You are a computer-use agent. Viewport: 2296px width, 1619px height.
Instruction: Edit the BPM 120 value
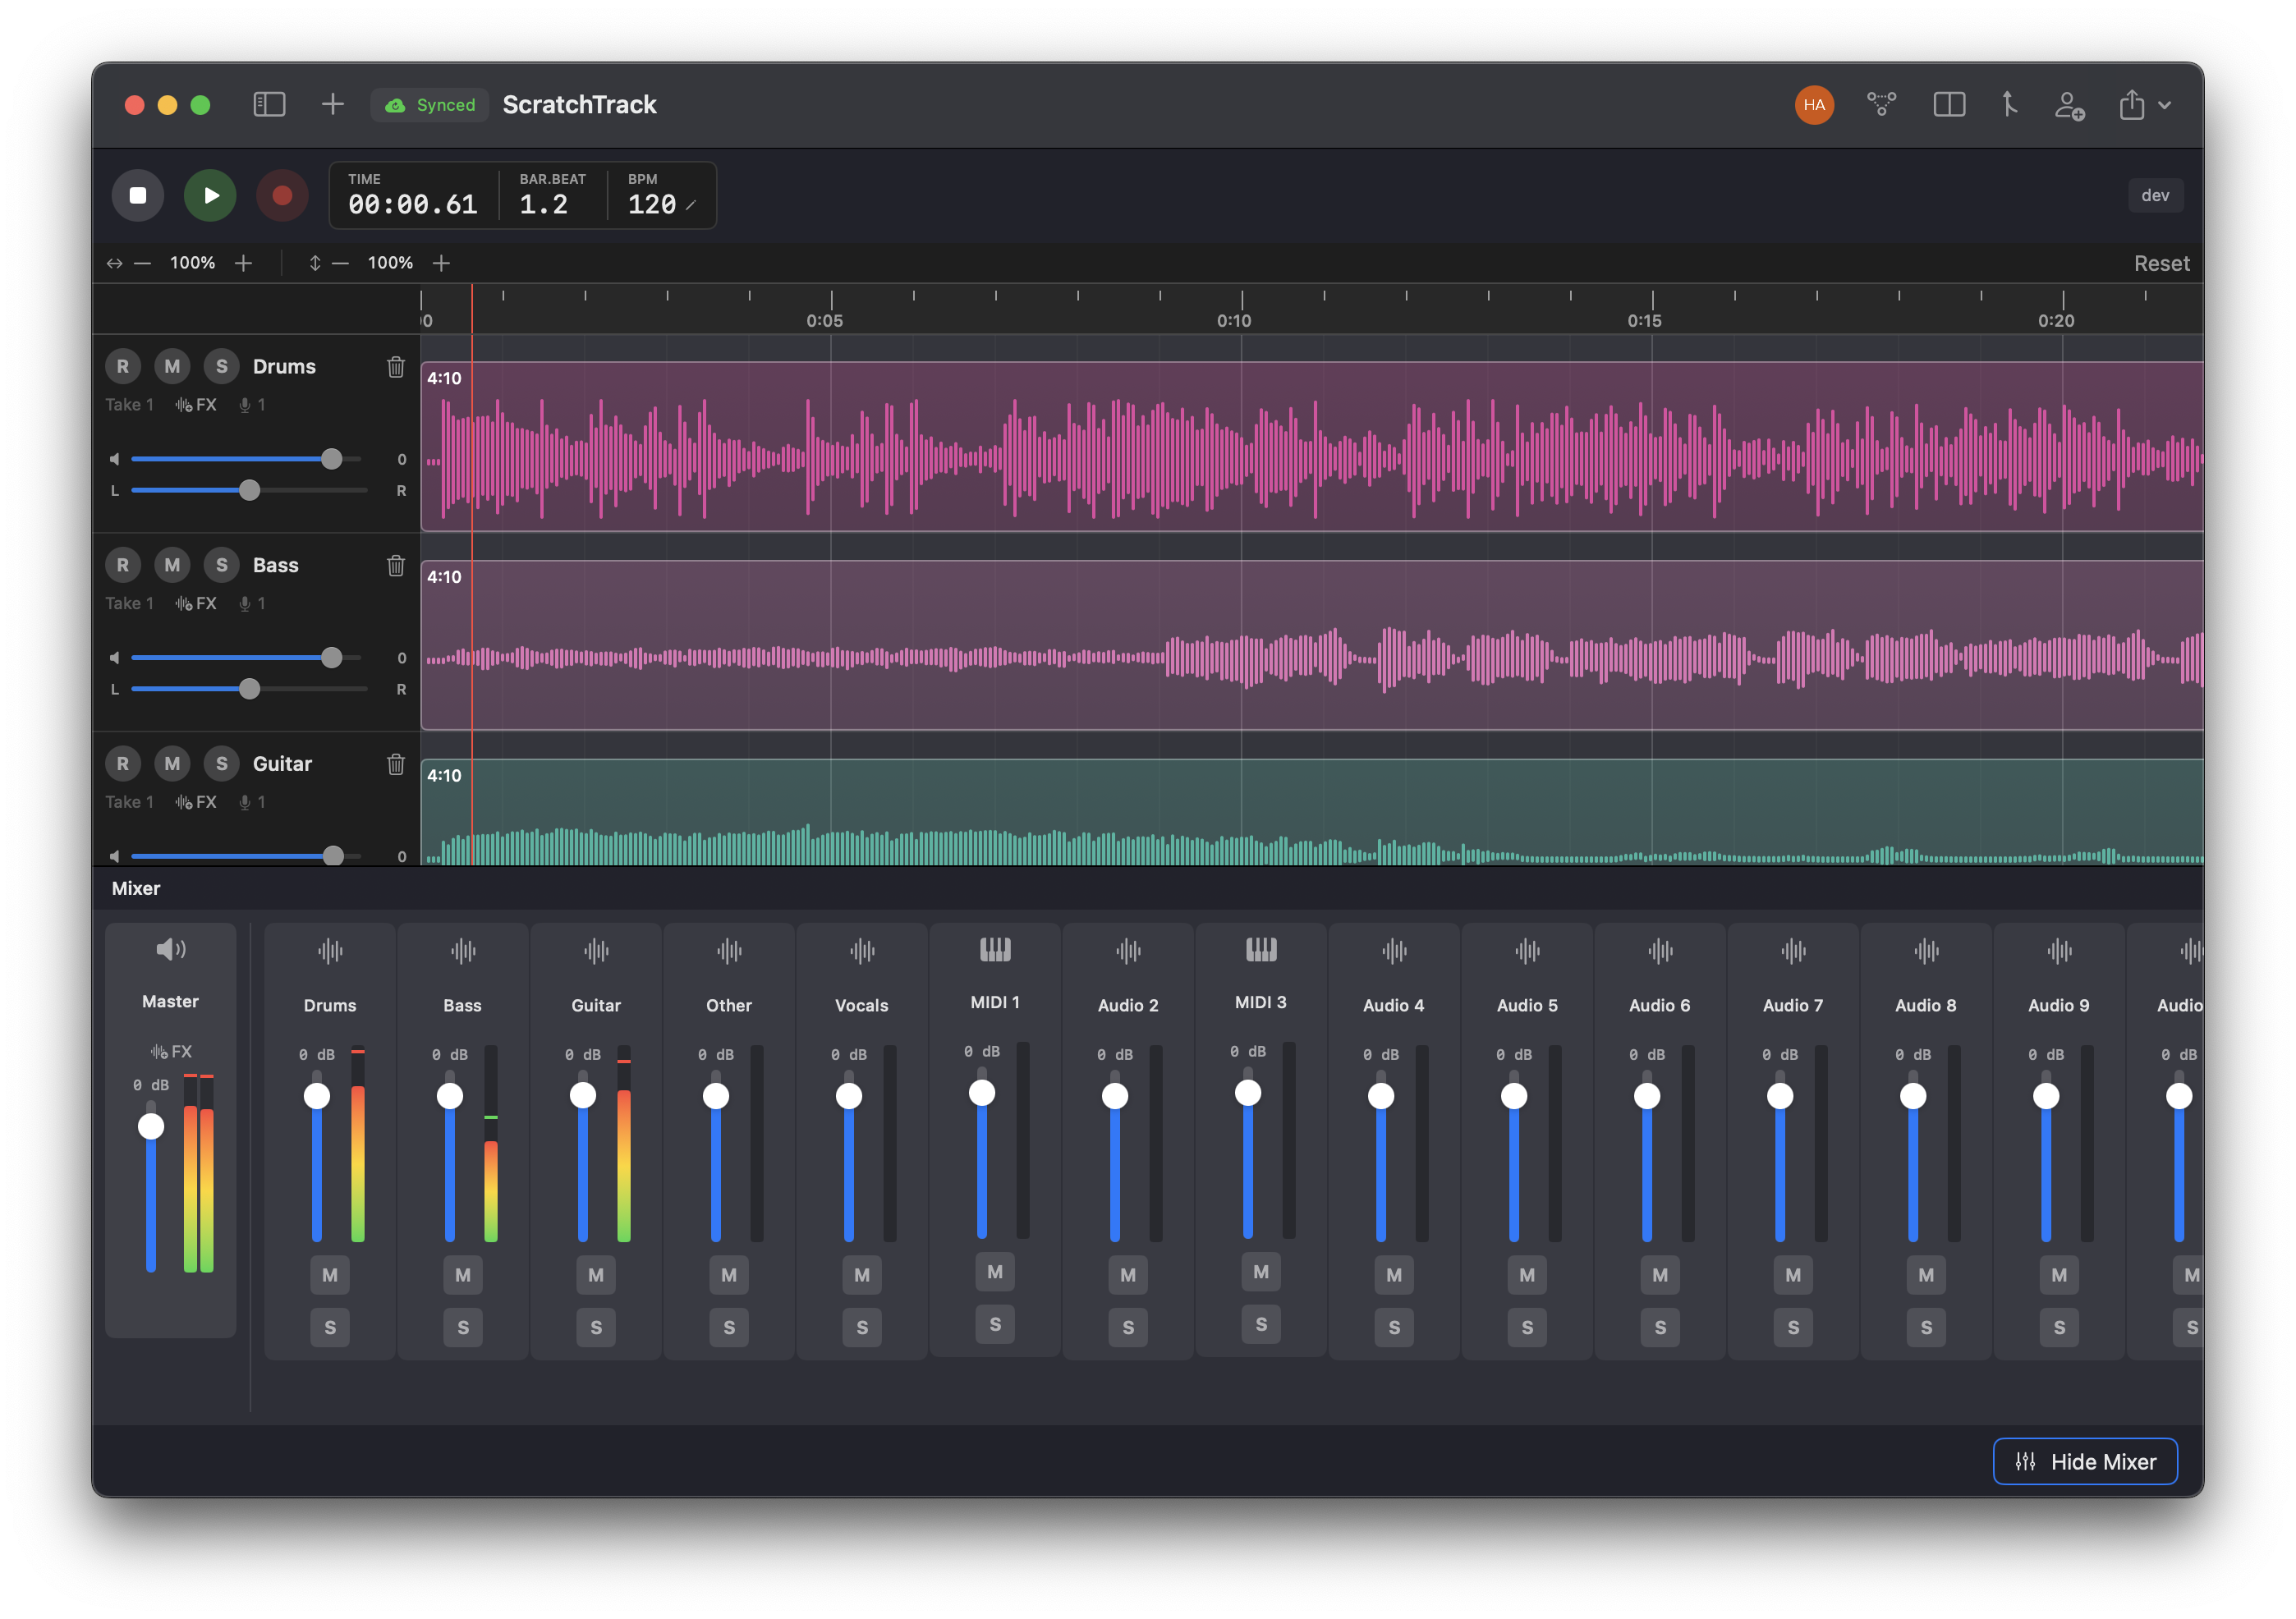653,205
